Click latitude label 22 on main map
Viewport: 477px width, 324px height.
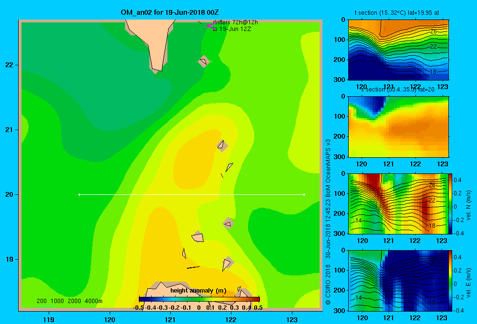10,65
